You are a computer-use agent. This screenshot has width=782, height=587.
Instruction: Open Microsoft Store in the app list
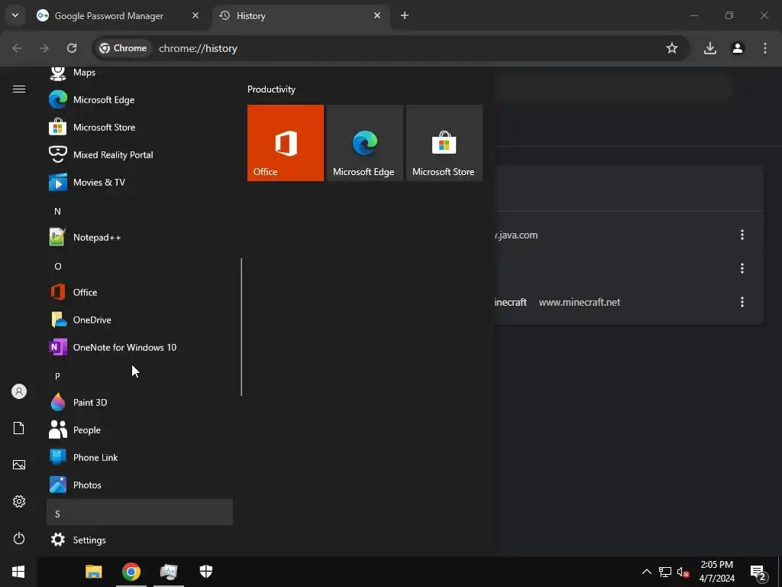(140, 128)
